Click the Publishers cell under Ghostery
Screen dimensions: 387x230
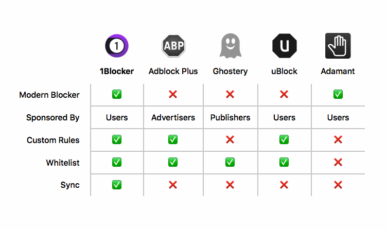(x=230, y=117)
